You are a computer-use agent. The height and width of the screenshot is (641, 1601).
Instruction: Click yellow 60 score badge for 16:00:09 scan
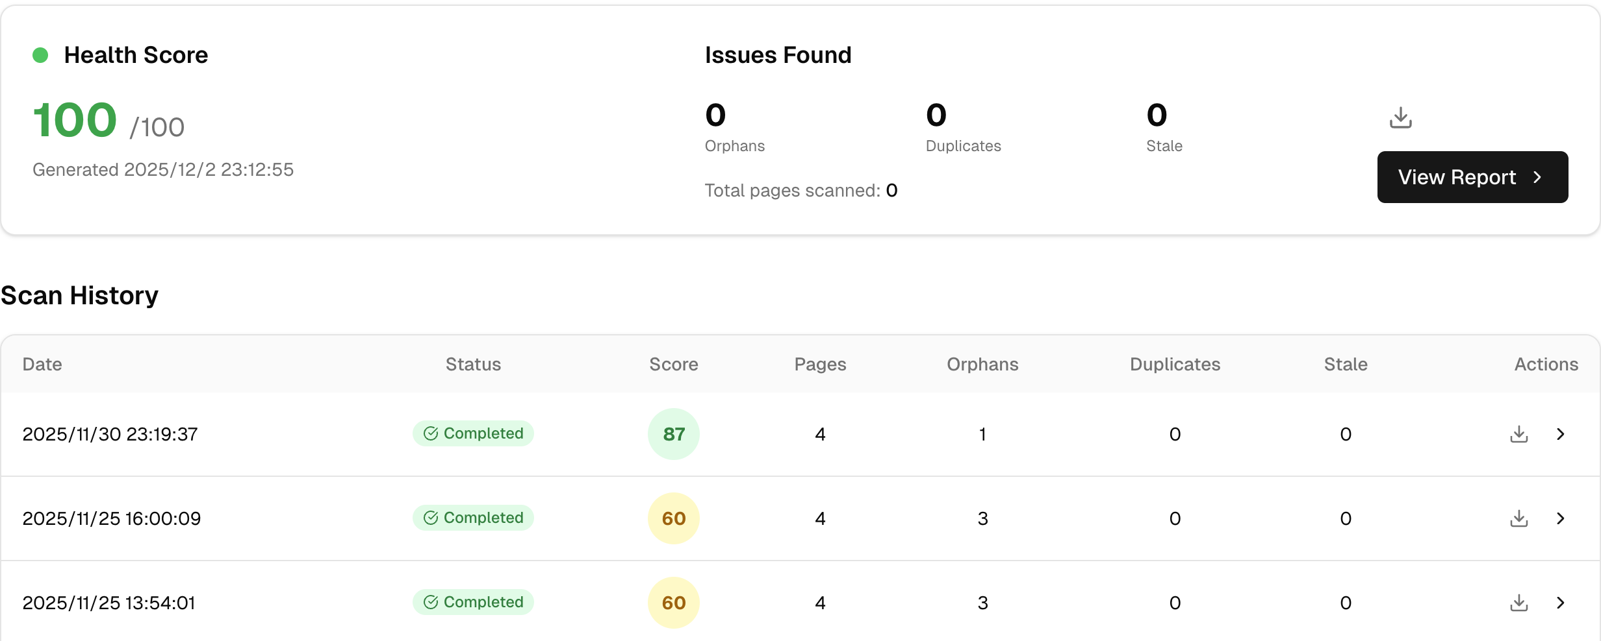(674, 518)
